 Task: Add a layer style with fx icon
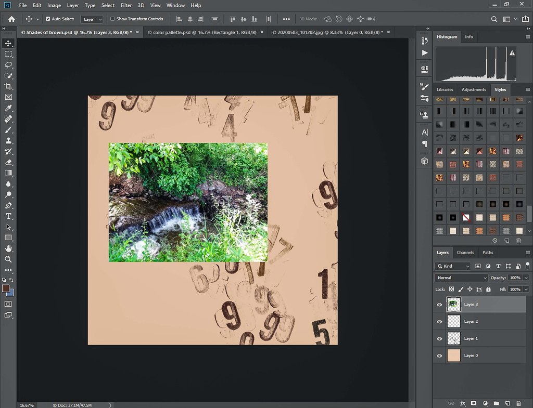(x=463, y=403)
